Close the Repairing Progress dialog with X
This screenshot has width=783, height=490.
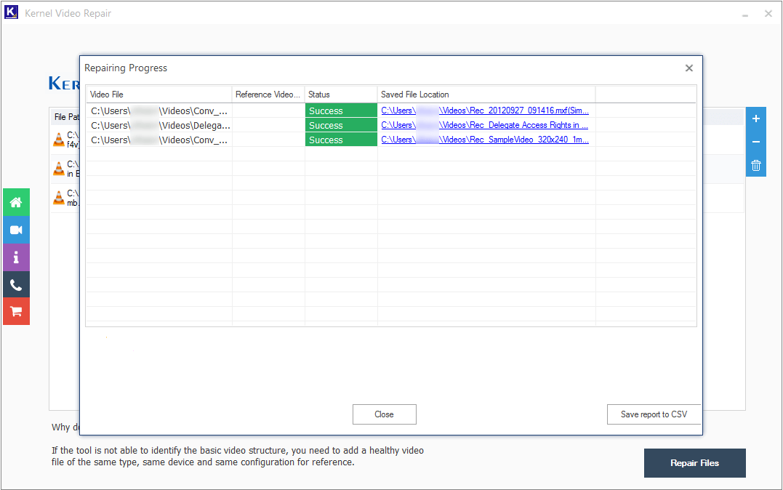689,68
